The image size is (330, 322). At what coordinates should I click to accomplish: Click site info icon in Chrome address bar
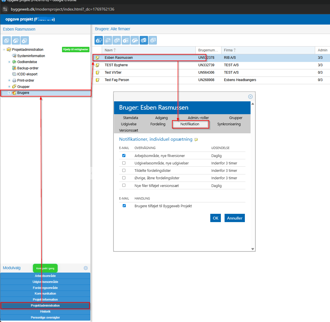click(x=5, y=9)
